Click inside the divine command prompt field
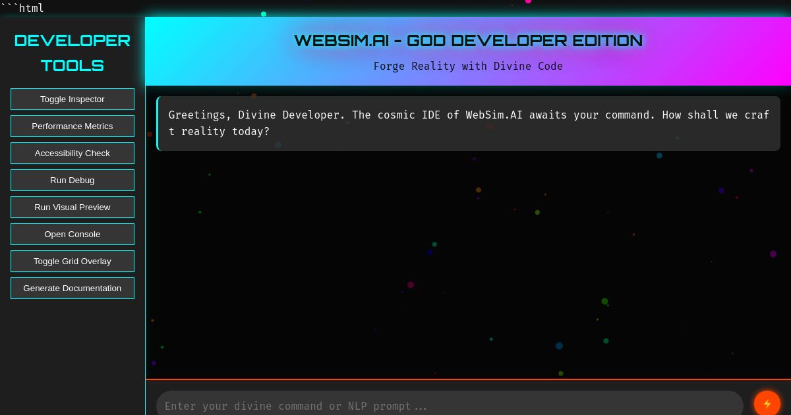This screenshot has height=415, width=791. (395, 406)
